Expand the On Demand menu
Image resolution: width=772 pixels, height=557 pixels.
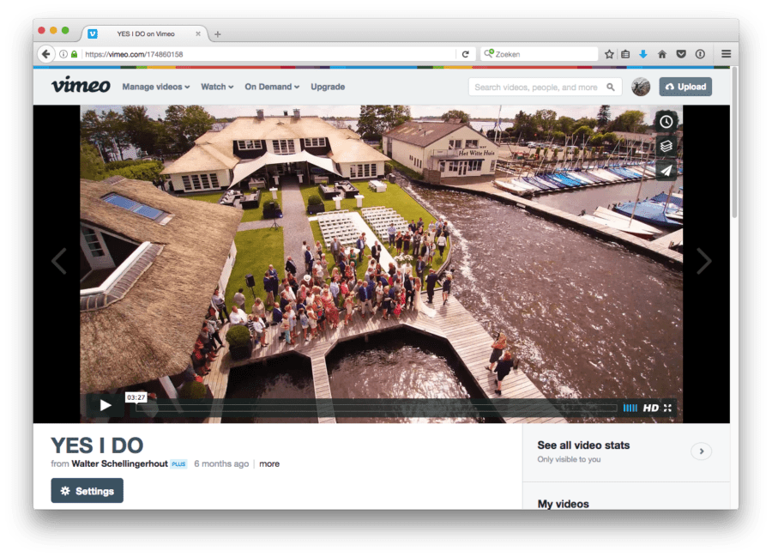coord(272,87)
